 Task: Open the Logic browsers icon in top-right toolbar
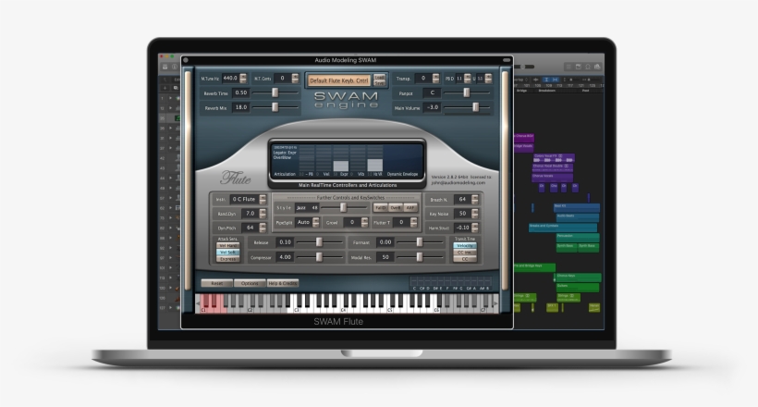tap(598, 67)
